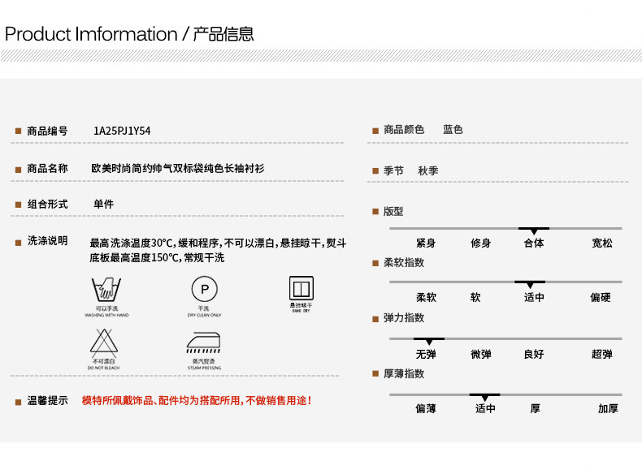Click the 秋季 season value
The width and height of the screenshot is (642, 474).
428,170
